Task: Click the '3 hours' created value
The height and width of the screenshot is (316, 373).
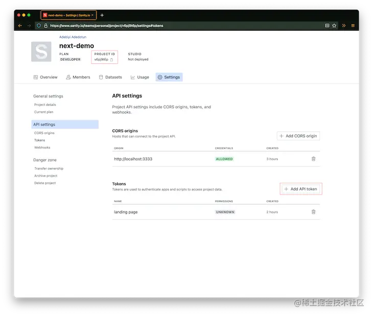Action: 272,159
